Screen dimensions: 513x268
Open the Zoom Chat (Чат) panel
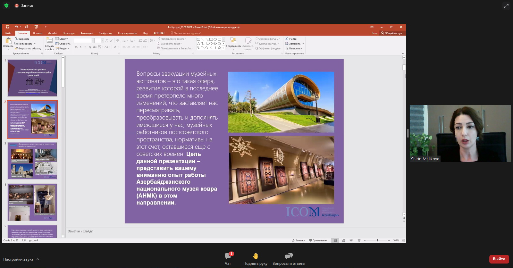(x=228, y=259)
